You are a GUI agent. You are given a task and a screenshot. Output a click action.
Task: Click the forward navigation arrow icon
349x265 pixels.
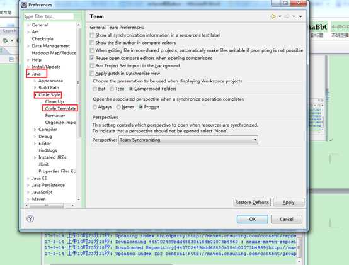[287, 16]
